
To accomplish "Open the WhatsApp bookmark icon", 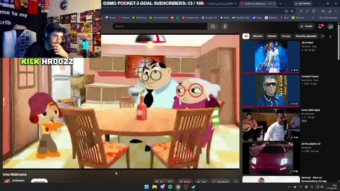I will click(178, 18).
